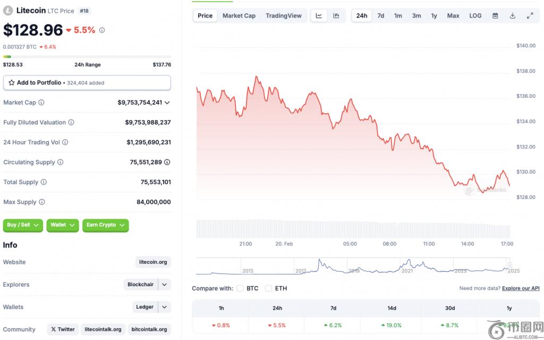The height and width of the screenshot is (340, 544).
Task: Switch to the Market Cap tab
Action: coord(239,16)
